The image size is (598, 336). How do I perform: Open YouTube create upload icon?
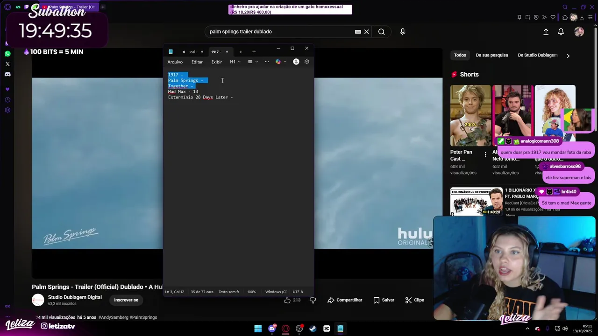[546, 32]
